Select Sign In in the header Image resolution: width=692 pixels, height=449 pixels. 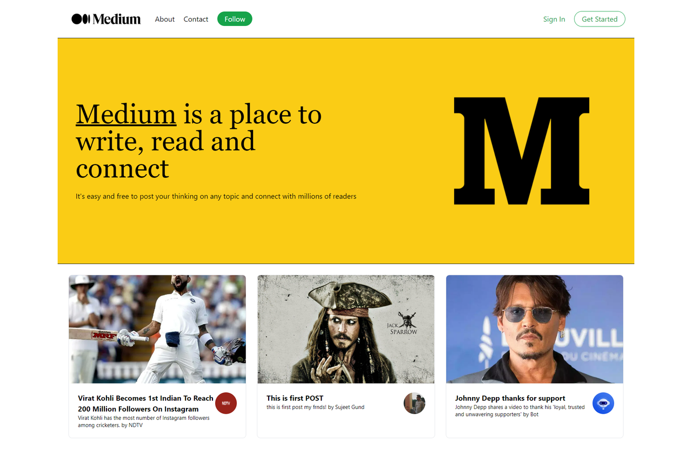[x=554, y=19]
